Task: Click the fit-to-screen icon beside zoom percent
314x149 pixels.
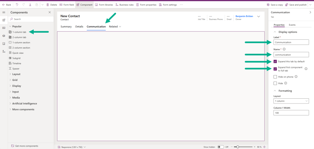Action: (264, 147)
